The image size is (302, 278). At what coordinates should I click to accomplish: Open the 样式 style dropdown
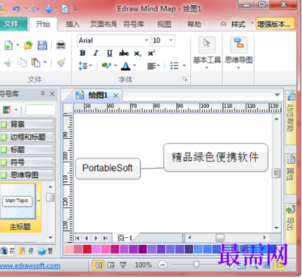coord(241,24)
